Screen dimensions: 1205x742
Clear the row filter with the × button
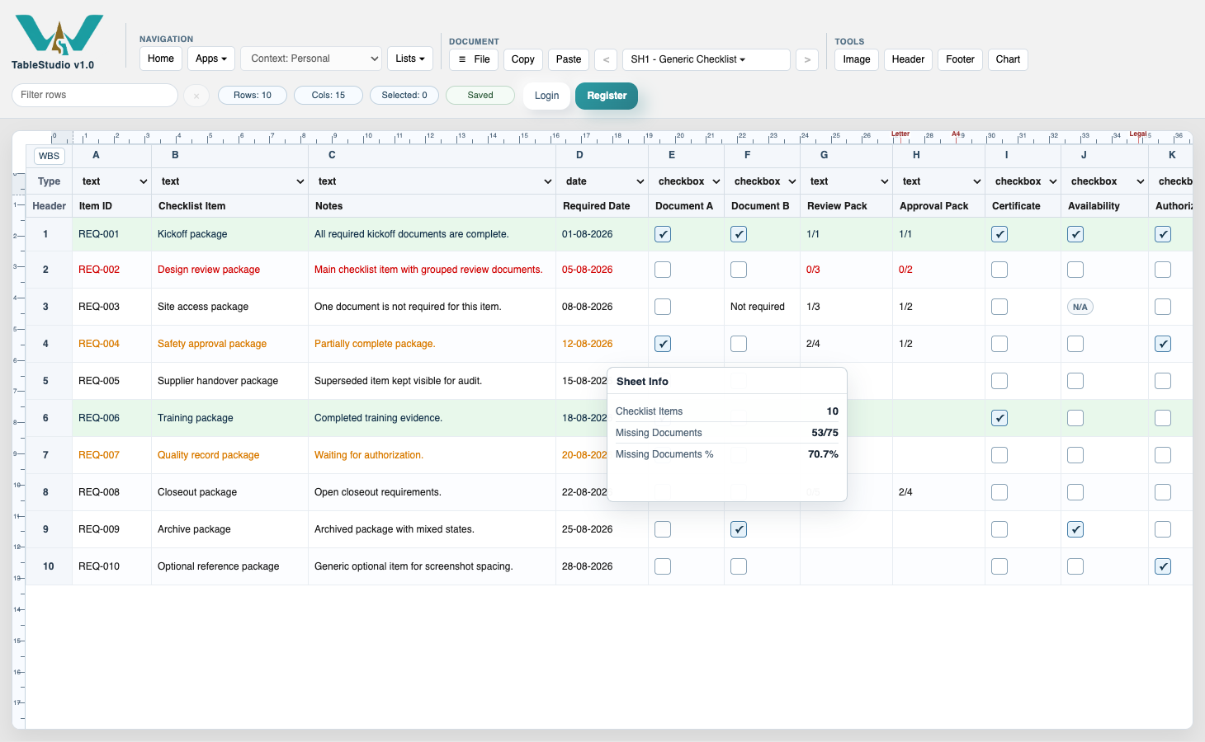pyautogui.click(x=196, y=96)
